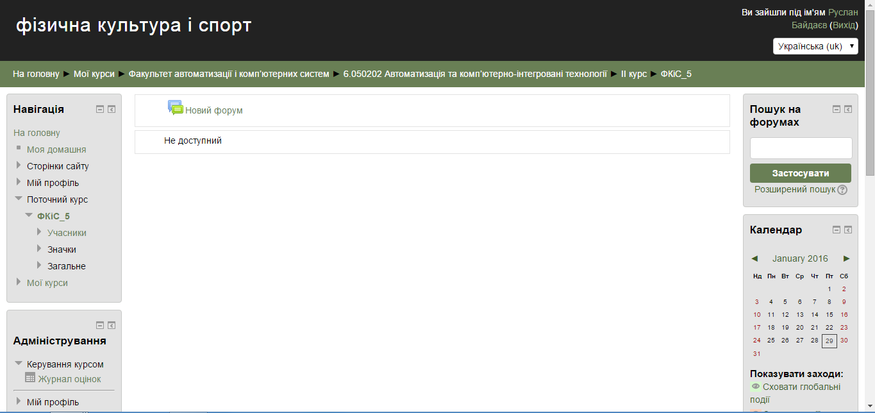Go to next month in calendar
Image resolution: width=875 pixels, height=413 pixels.
[x=847, y=258]
